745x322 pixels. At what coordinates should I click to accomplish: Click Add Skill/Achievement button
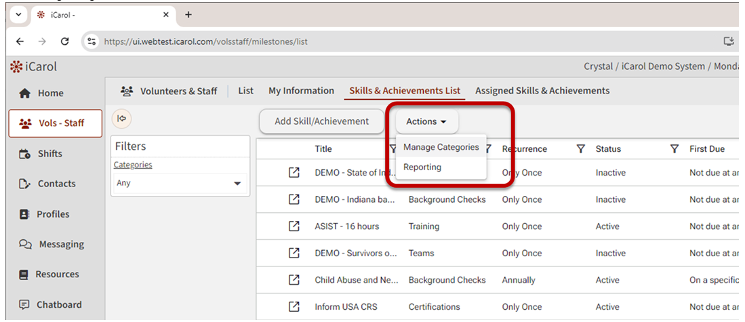tap(321, 121)
